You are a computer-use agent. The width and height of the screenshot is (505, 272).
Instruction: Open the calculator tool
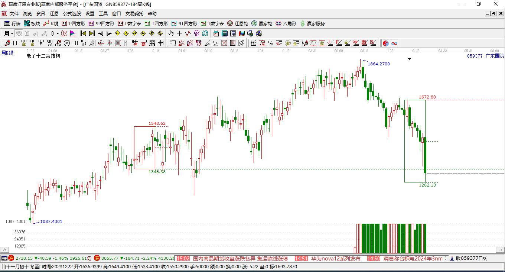pyautogui.click(x=224, y=33)
